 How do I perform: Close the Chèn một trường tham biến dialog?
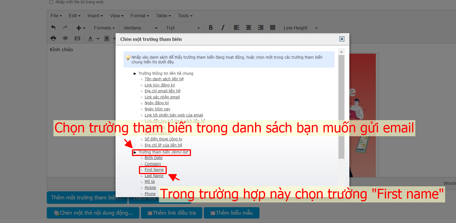tap(342, 39)
